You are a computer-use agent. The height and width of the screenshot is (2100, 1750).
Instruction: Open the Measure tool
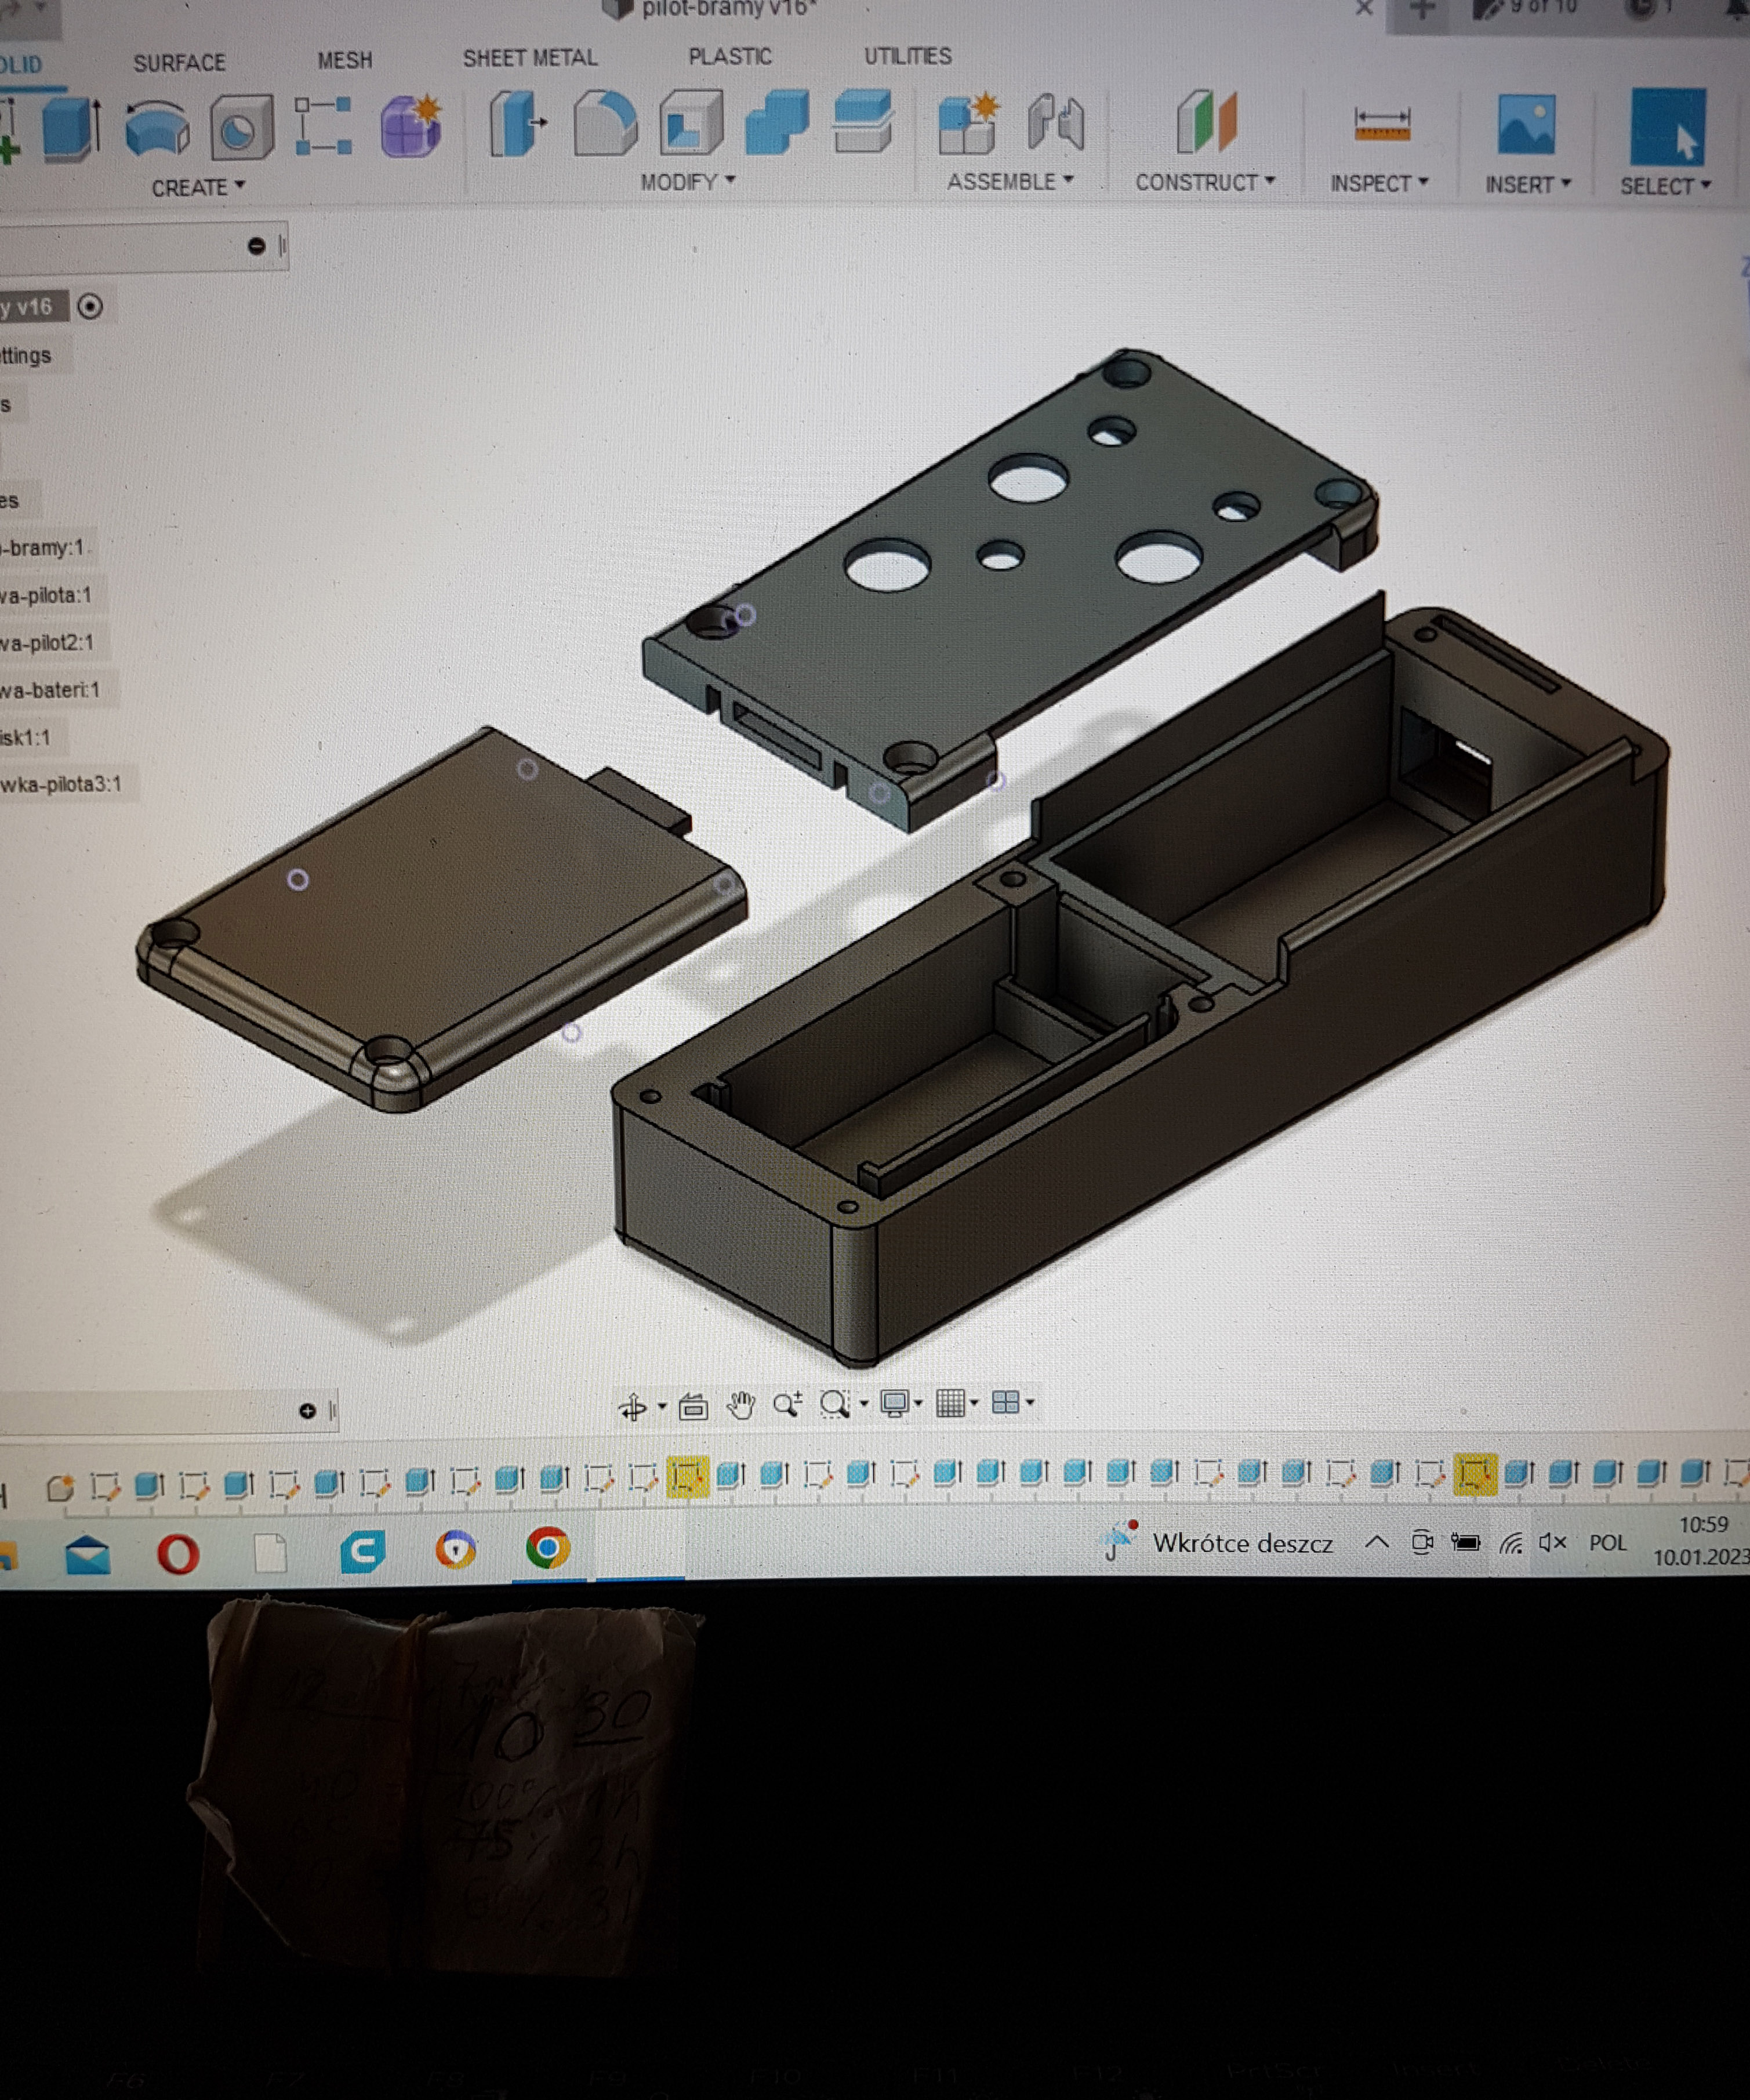tap(1381, 124)
